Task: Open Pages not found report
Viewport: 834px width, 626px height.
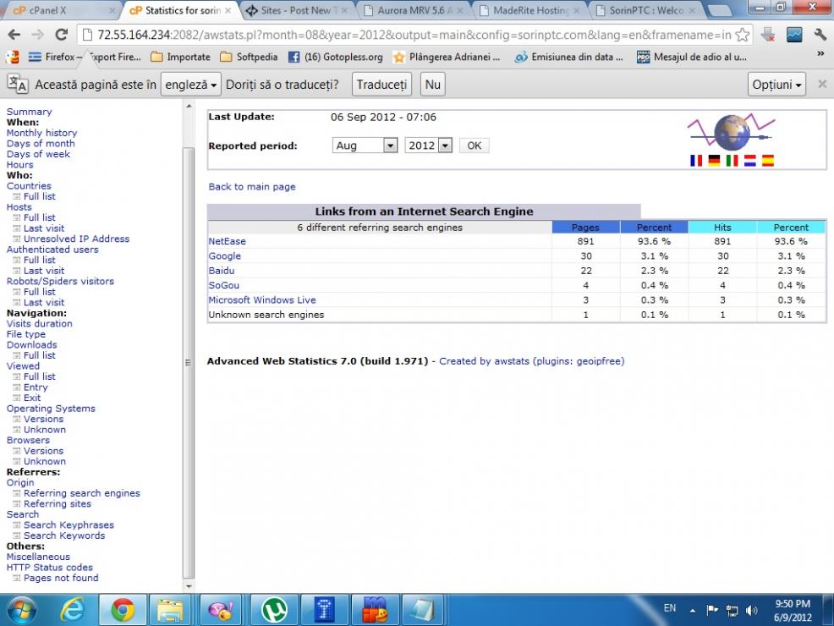Action: pos(61,578)
